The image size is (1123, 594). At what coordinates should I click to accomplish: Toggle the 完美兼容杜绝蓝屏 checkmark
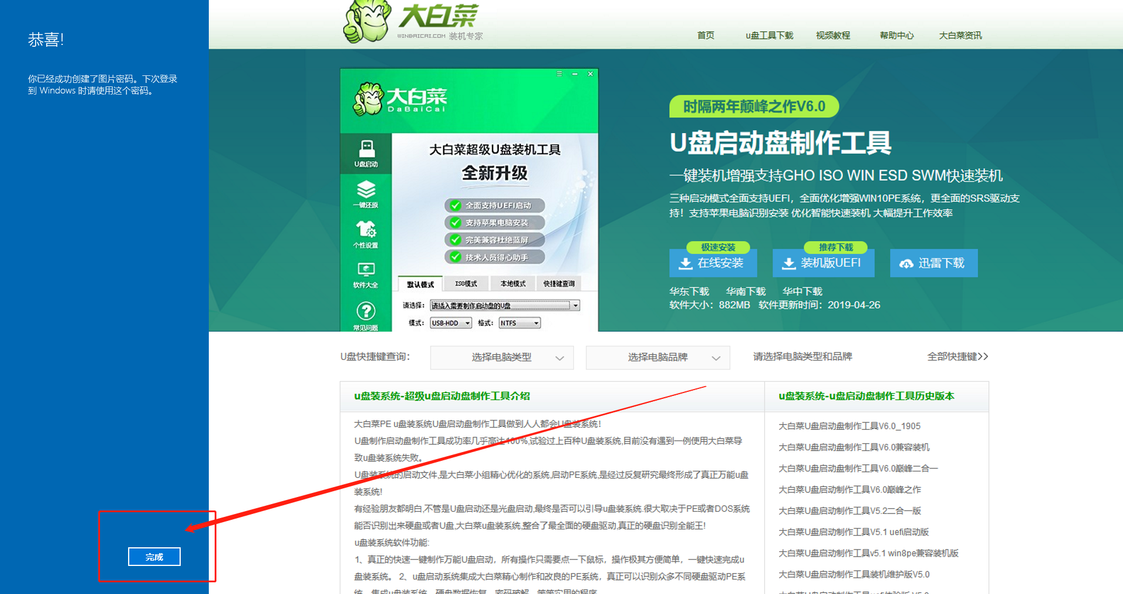tap(456, 239)
